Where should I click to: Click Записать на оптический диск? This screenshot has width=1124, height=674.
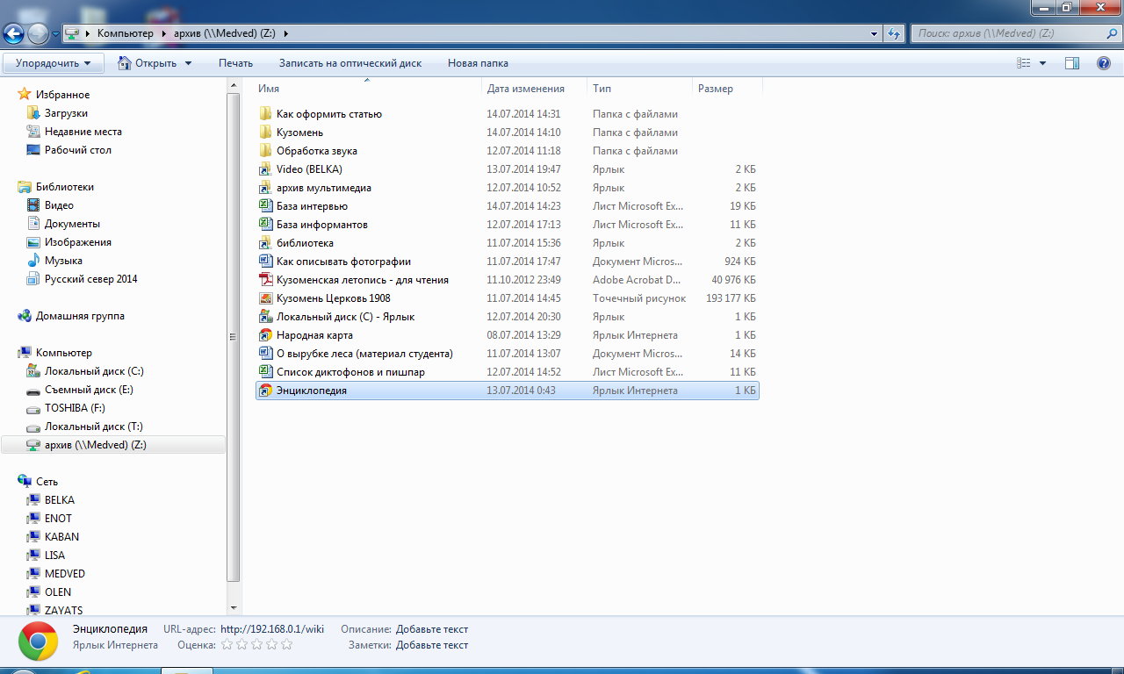click(x=349, y=63)
